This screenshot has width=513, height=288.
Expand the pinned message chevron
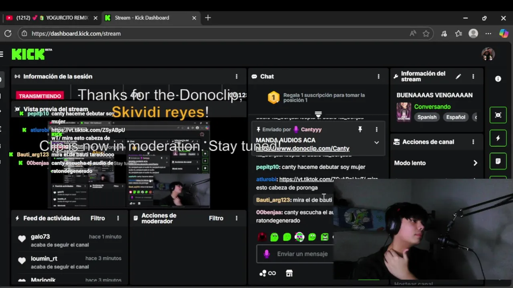click(376, 142)
